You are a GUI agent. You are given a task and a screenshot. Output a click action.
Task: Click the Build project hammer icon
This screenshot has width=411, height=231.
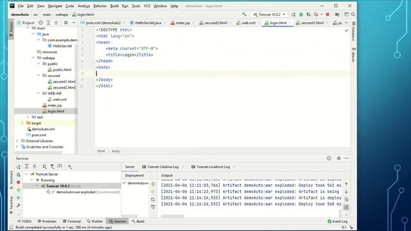(244, 14)
